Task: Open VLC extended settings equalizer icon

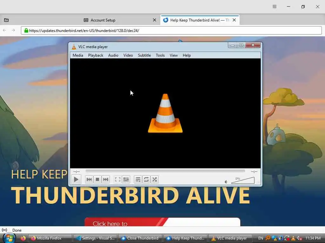Action: 126,180
